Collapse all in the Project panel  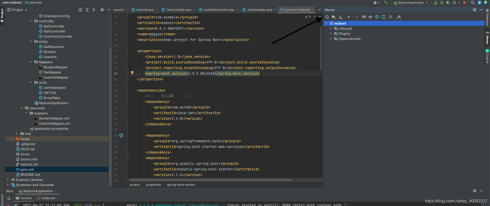click(94, 10)
